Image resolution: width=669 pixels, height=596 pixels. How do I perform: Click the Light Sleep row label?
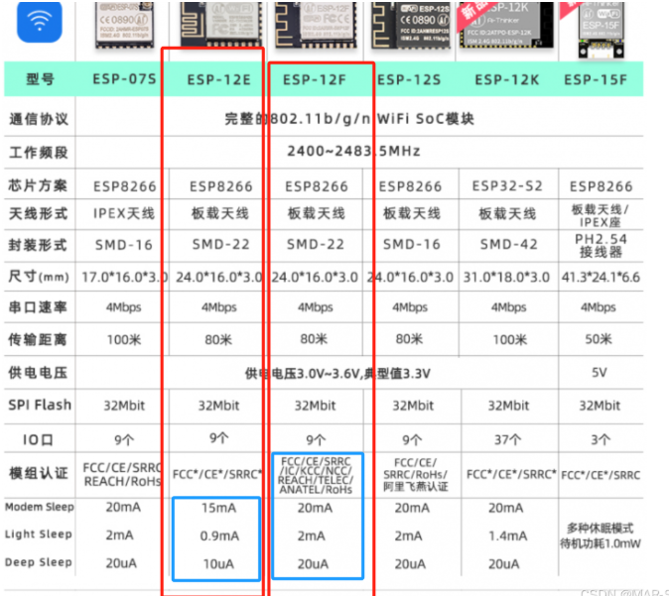tap(39, 535)
